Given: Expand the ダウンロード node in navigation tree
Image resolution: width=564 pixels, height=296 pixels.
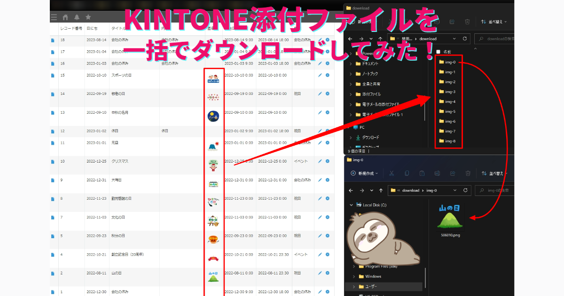Looking at the screenshot, I should point(351,137).
